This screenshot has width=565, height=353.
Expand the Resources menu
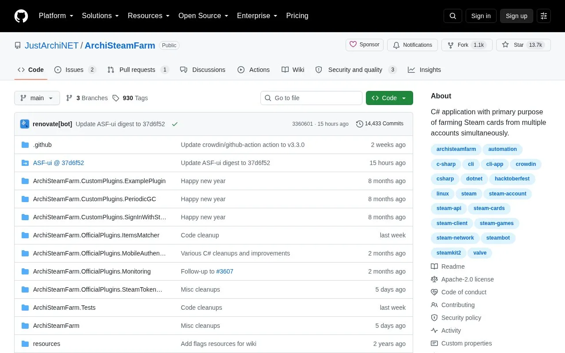coord(149,16)
